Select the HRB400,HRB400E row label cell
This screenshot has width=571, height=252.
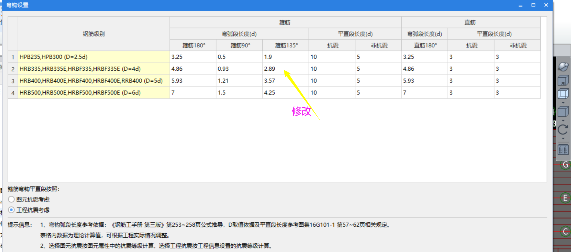point(94,81)
